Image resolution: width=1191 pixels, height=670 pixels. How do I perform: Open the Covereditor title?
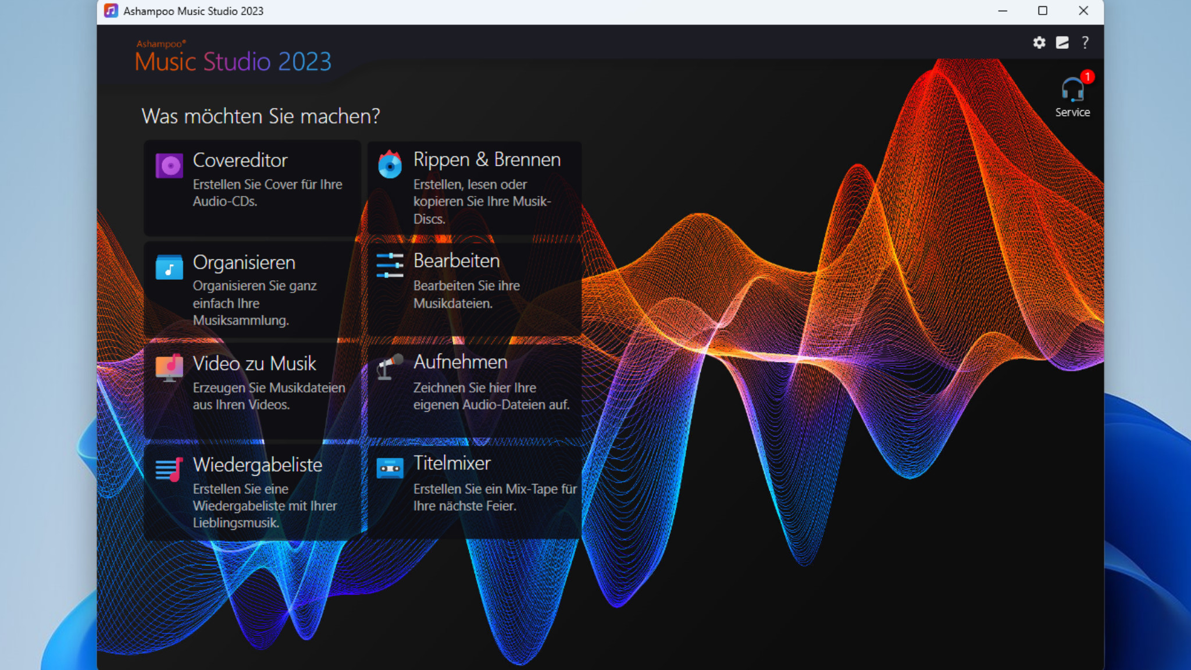pos(240,160)
